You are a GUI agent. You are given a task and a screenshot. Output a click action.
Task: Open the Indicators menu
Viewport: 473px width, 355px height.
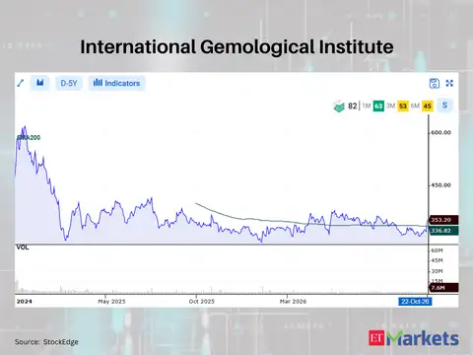(x=116, y=83)
